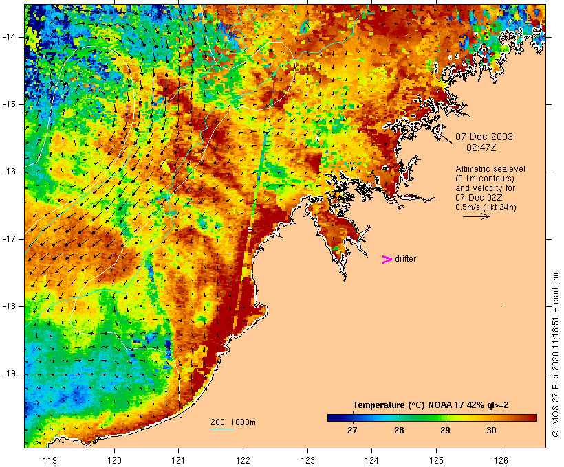This screenshot has height=467, width=564.
Task: Click the latitude label '-18'
Action: point(9,306)
